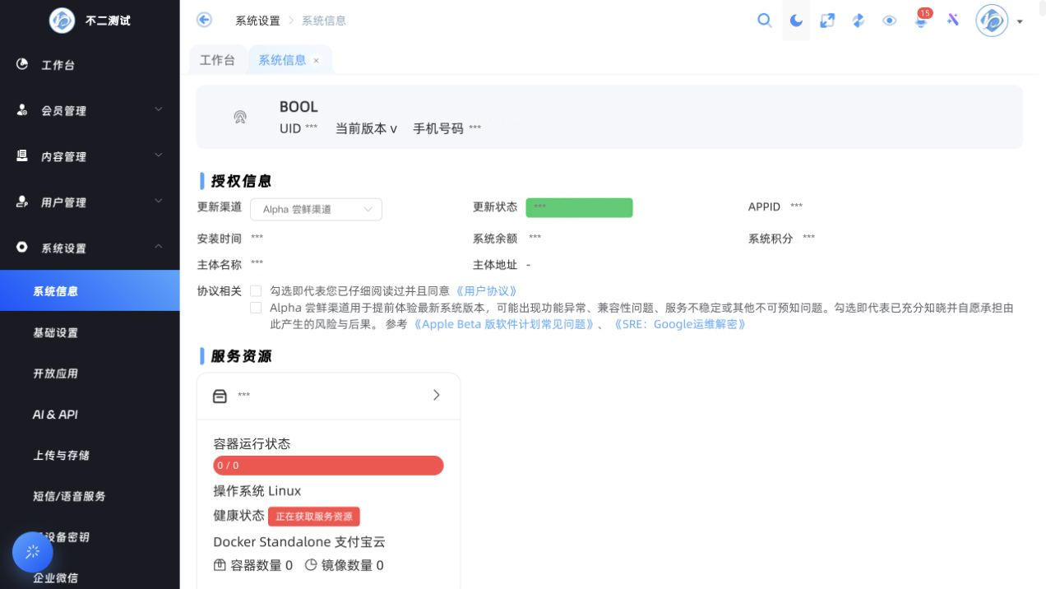
Task: Click the 当前版本 v text
Action: point(366,128)
